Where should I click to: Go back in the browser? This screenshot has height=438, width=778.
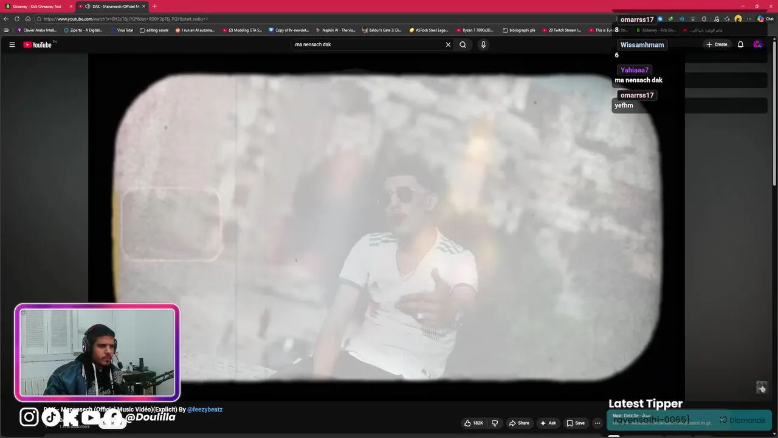(6, 19)
